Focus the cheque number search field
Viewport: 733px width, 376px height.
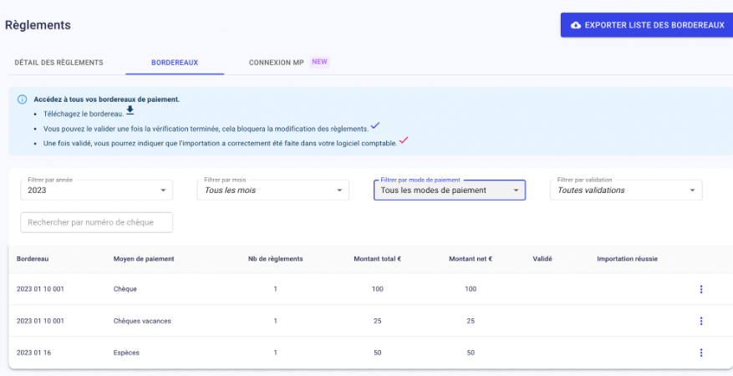[x=97, y=222]
